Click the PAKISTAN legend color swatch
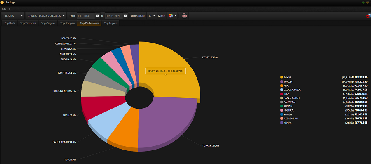This screenshot has height=164, width=371. point(282,102)
